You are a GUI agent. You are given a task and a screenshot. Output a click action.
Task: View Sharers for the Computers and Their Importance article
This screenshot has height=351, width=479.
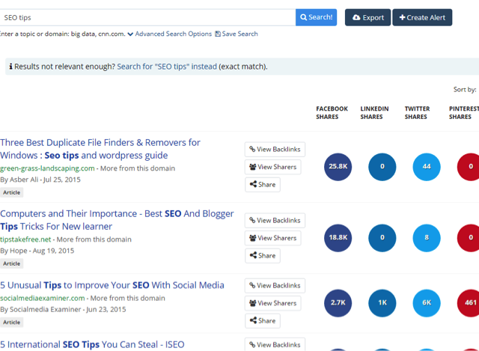point(273,238)
